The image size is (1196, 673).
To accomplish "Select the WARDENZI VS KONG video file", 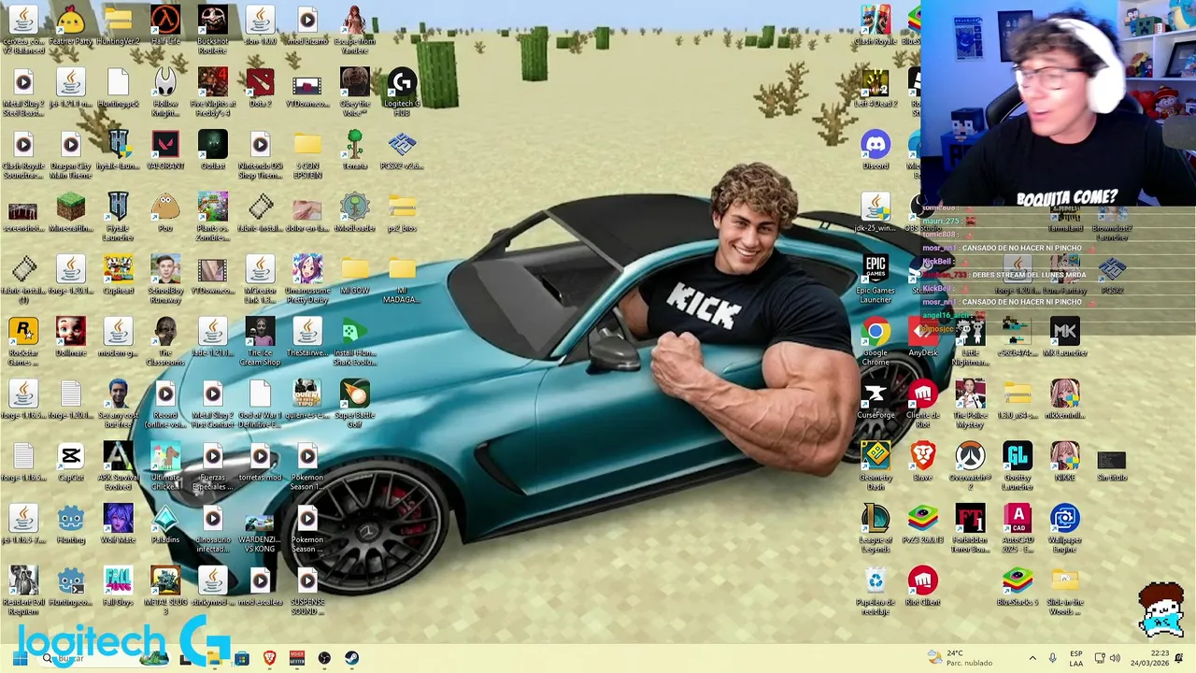I will (260, 527).
